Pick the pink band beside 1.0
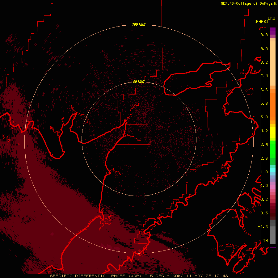This screenshot has width=278, height=278. pyautogui.click(x=273, y=187)
